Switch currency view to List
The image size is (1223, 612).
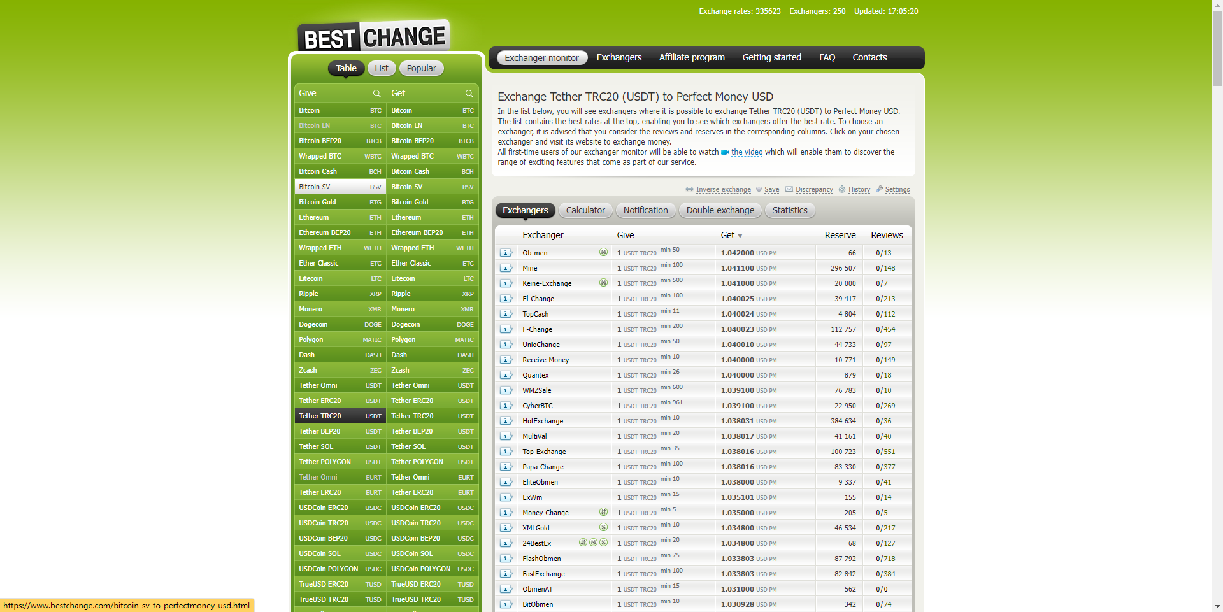pos(382,68)
